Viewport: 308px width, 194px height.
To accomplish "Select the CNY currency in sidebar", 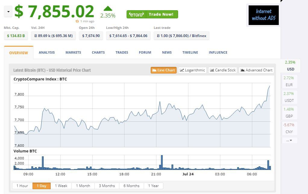I will tap(289, 128).
